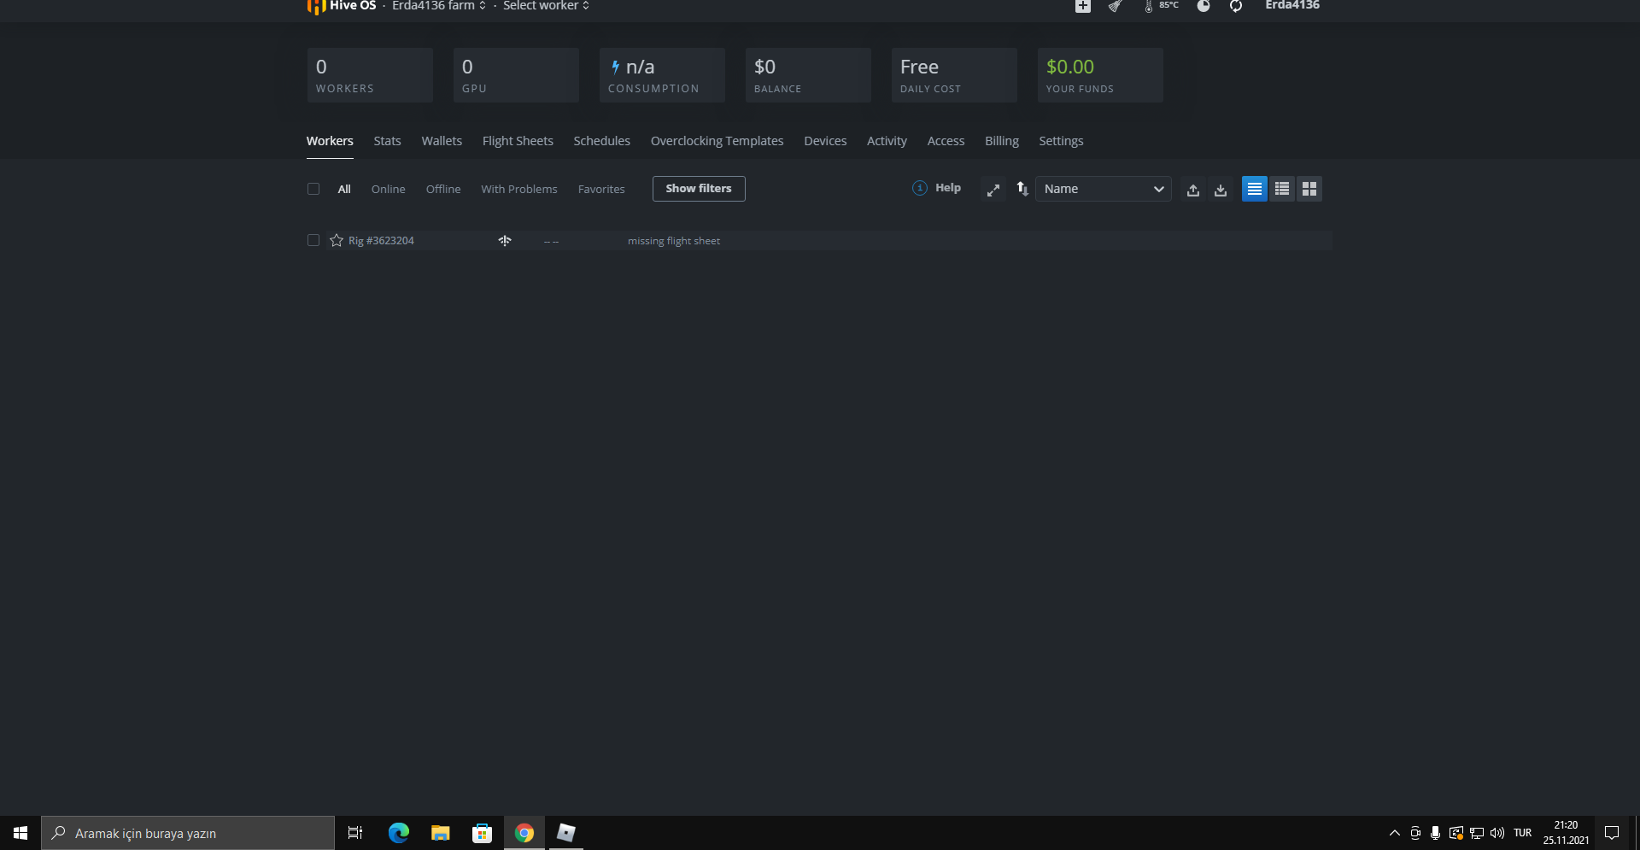Click the Windows search box
Image resolution: width=1640 pixels, height=850 pixels.
coord(188,833)
